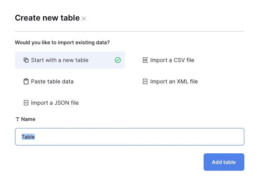This screenshot has width=257, height=179.
Task: Click the divider line under the dialog title
Action: [129, 31]
